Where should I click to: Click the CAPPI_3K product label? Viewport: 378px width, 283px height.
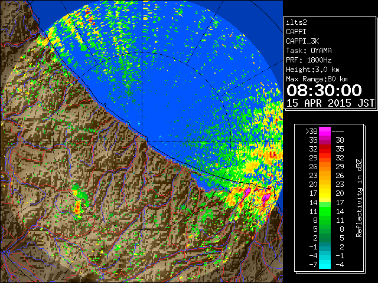[302, 41]
